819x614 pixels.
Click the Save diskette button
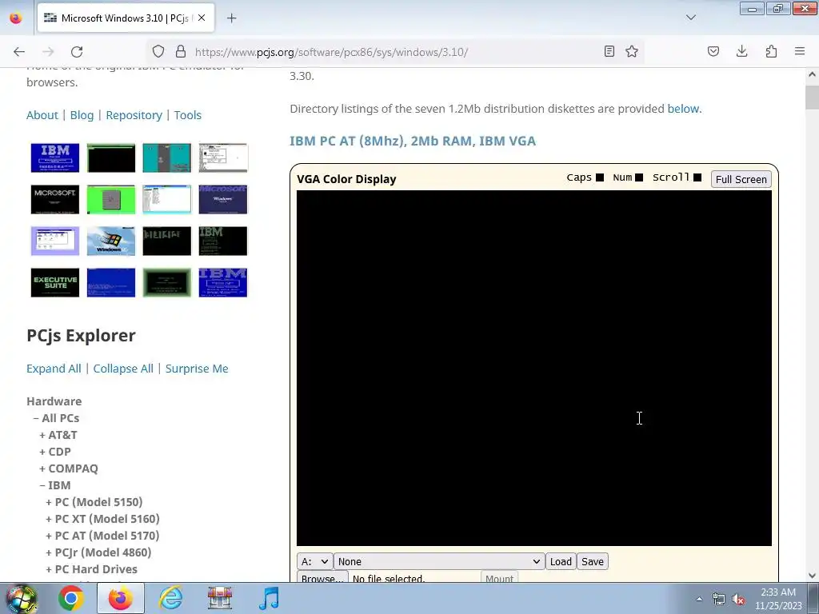pyautogui.click(x=593, y=561)
